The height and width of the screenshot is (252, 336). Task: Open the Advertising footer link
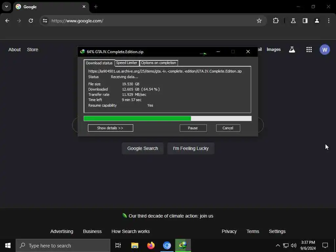point(62,231)
